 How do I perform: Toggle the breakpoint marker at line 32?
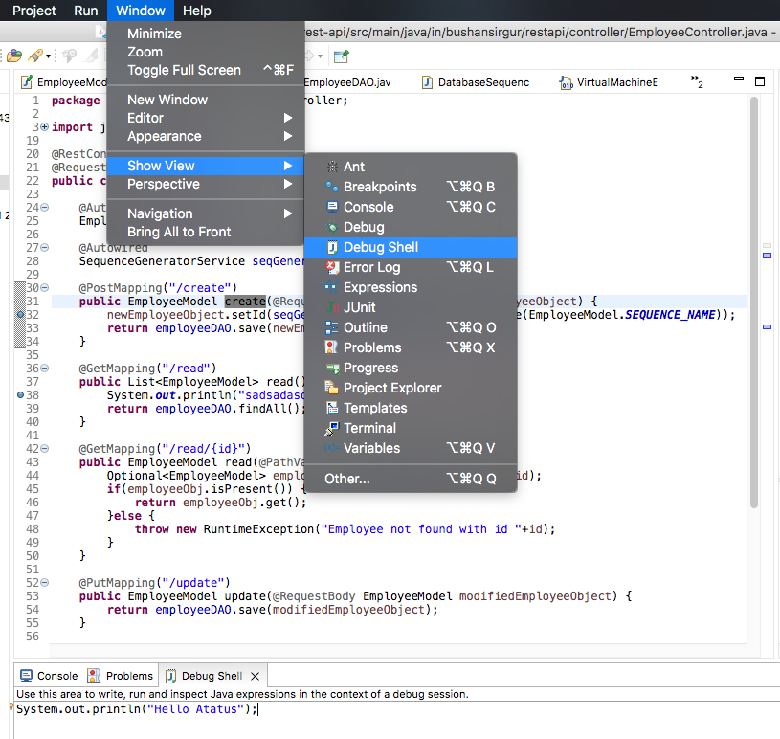coord(20,314)
